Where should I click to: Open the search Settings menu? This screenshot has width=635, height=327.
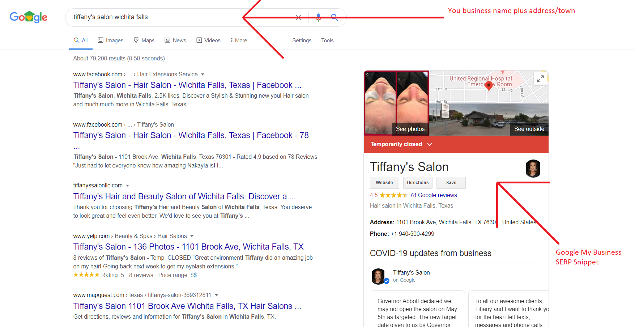tap(302, 40)
